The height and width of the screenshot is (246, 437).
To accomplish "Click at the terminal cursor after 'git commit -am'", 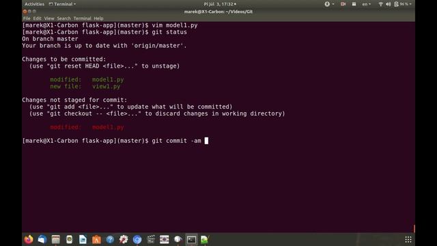I will click(x=206, y=141).
